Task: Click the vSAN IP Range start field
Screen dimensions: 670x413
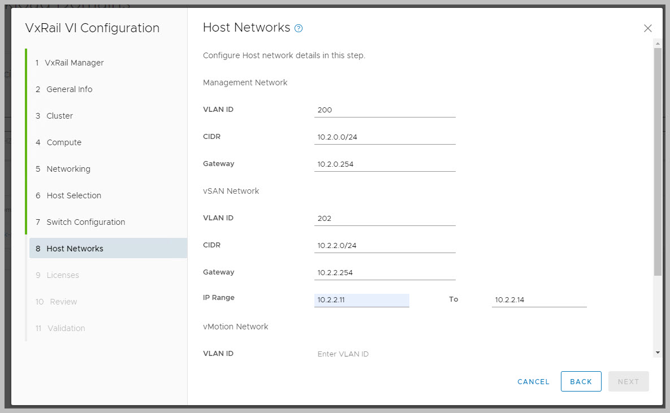Action: pyautogui.click(x=361, y=300)
